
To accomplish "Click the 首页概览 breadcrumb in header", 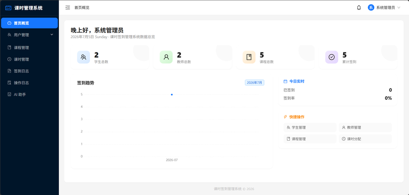I will point(82,8).
